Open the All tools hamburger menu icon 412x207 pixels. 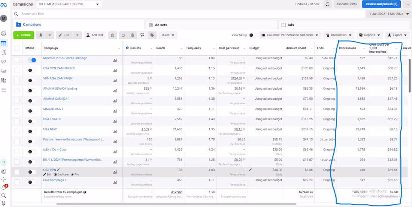pyautogui.click(x=3, y=90)
